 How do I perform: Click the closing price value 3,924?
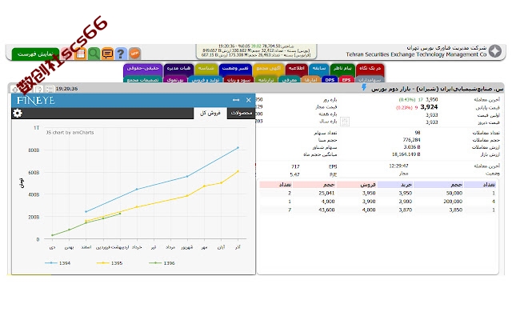click(429, 106)
